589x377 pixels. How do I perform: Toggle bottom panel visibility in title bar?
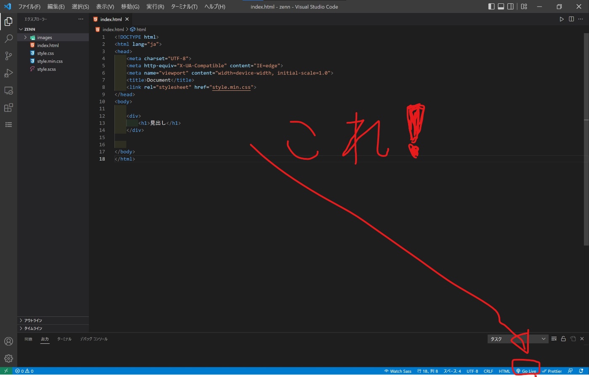(x=501, y=7)
